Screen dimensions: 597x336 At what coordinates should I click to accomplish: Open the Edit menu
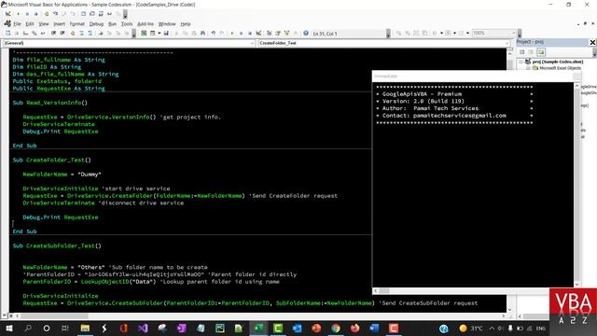30,24
